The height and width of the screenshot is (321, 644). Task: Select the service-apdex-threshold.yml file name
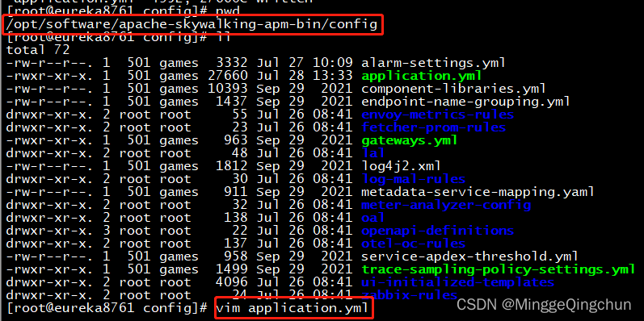pyautogui.click(x=469, y=256)
